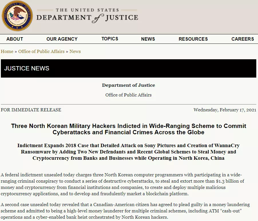Image resolution: width=258 pixels, height=221 pixels.
Task: Click the Indictment Expands 2018 Case subheadline
Action: pos(128,152)
